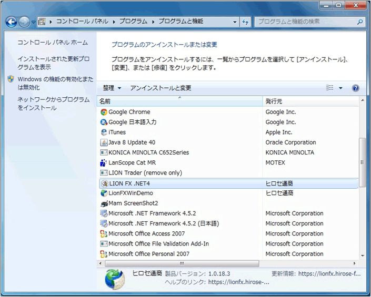The image size is (371, 297).
Task: Click the change view icon
Action: pyautogui.click(x=329, y=88)
